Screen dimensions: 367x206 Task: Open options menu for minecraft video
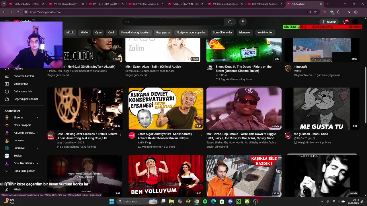(358, 67)
